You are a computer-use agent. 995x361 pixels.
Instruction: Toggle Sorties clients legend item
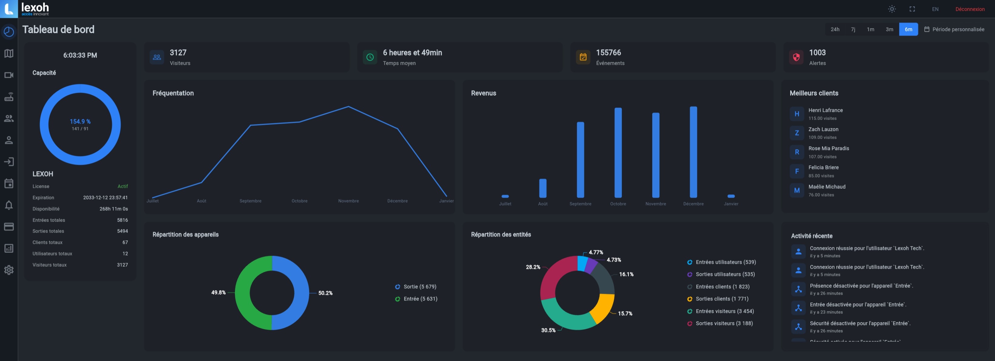pos(718,299)
